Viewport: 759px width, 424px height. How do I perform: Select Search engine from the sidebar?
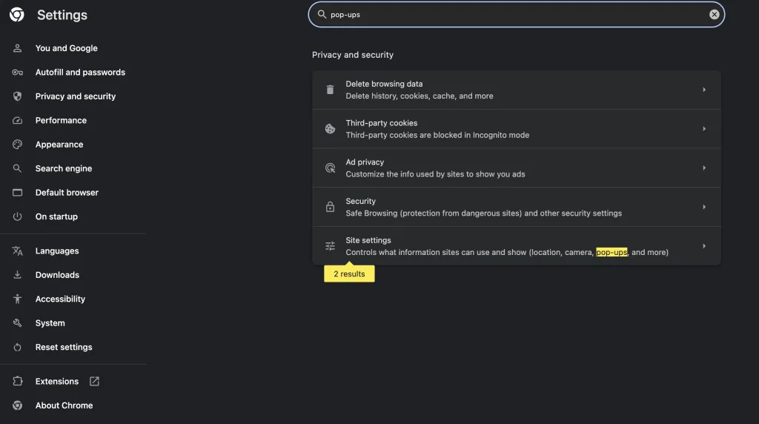coord(64,168)
